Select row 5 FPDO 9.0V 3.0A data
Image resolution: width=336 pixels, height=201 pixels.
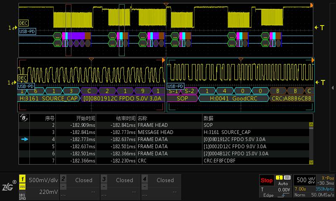164,147
